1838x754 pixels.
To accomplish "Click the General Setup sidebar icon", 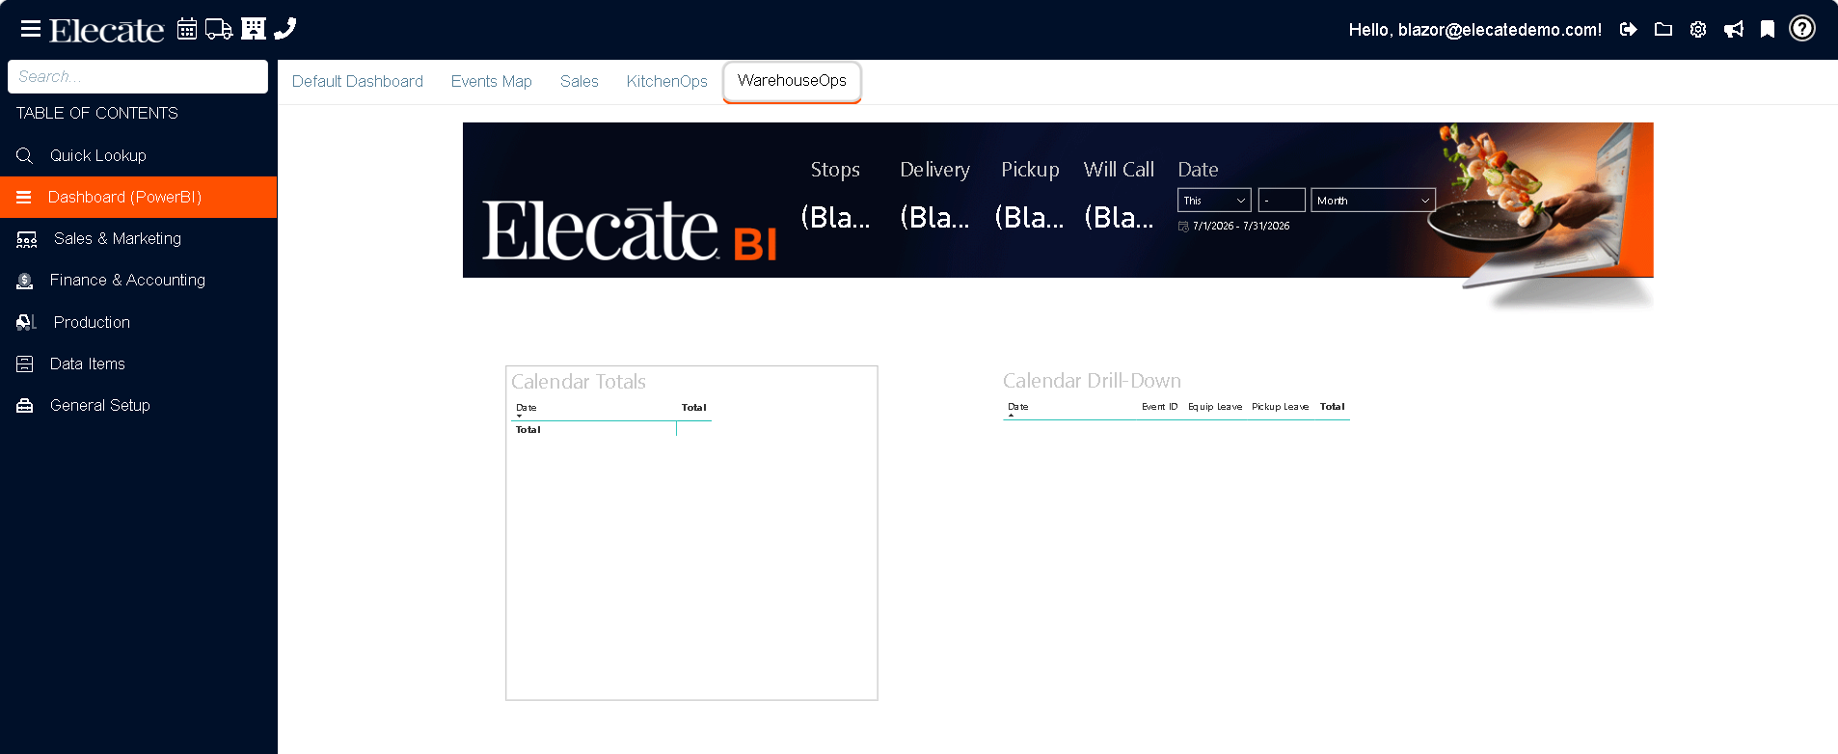I will tap(25, 405).
